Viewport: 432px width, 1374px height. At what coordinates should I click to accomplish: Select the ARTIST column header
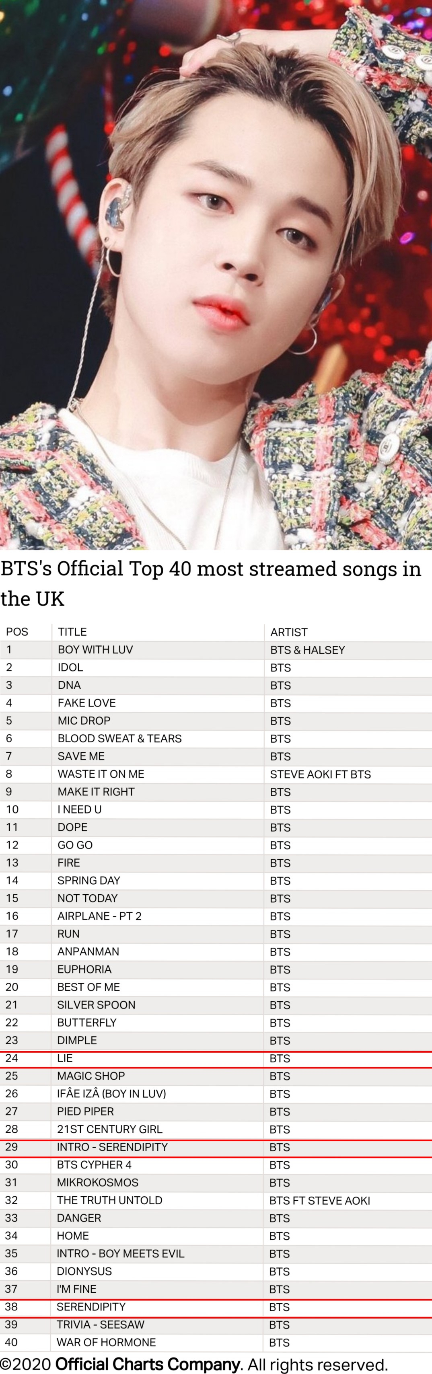click(288, 632)
